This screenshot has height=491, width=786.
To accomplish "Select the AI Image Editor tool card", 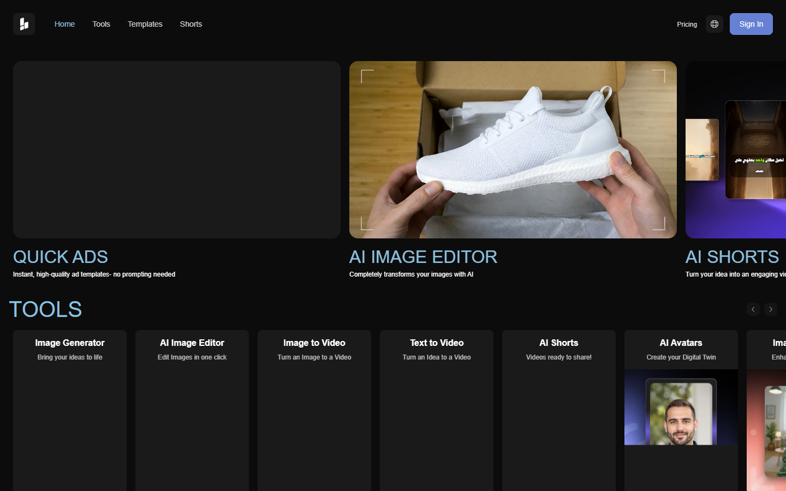I will click(x=192, y=410).
